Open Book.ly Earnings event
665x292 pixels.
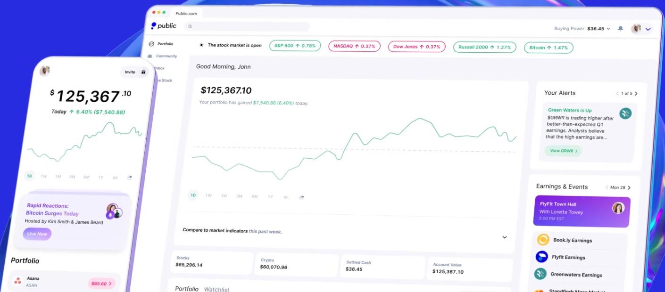(580, 240)
